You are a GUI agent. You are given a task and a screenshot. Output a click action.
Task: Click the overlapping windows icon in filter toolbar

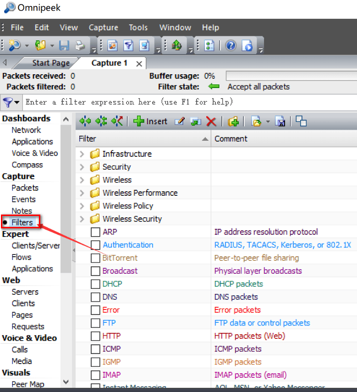pyautogui.click(x=301, y=121)
